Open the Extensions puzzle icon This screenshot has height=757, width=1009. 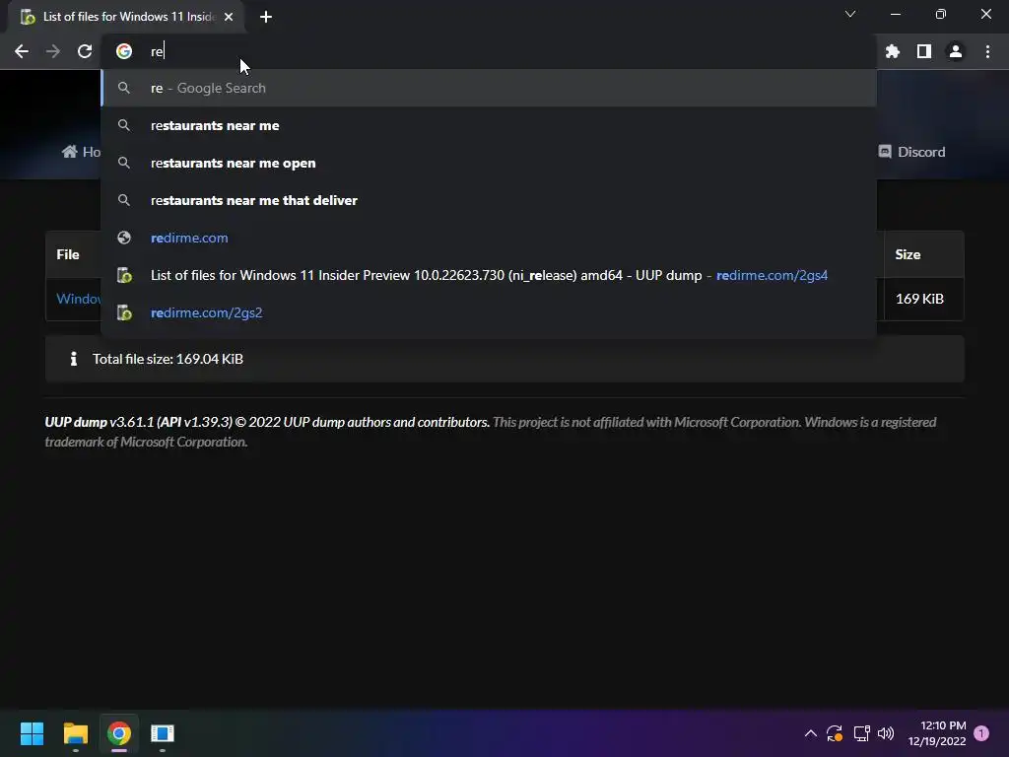893,51
